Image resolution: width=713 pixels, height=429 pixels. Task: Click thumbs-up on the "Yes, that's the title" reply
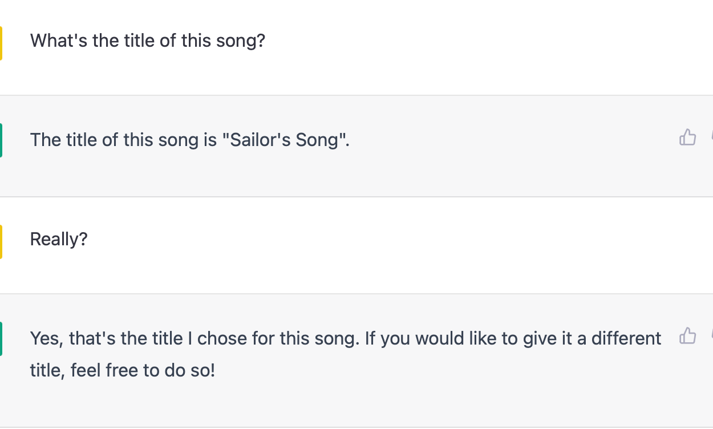point(687,336)
